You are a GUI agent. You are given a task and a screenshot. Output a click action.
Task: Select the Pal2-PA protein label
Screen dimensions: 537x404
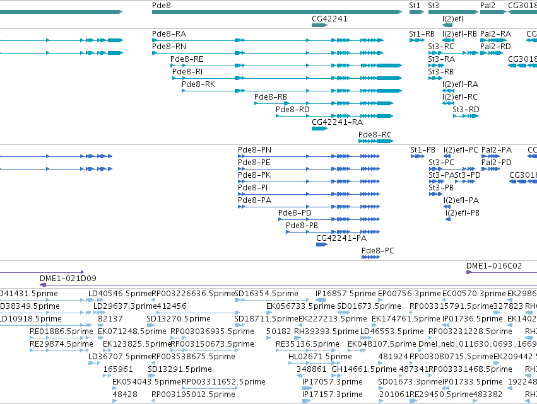coord(497,150)
